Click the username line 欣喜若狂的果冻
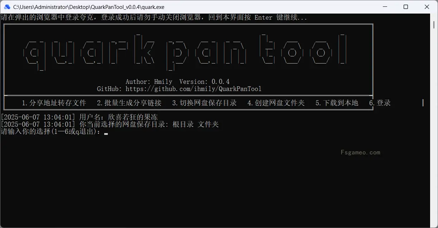438x228 pixels. 79,117
